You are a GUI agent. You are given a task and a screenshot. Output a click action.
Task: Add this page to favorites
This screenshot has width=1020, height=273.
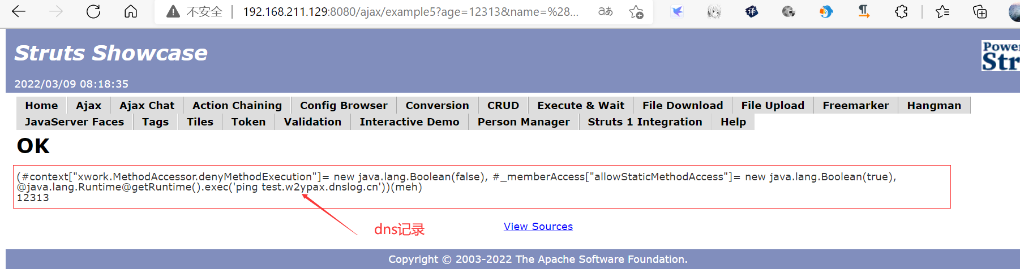pos(636,12)
